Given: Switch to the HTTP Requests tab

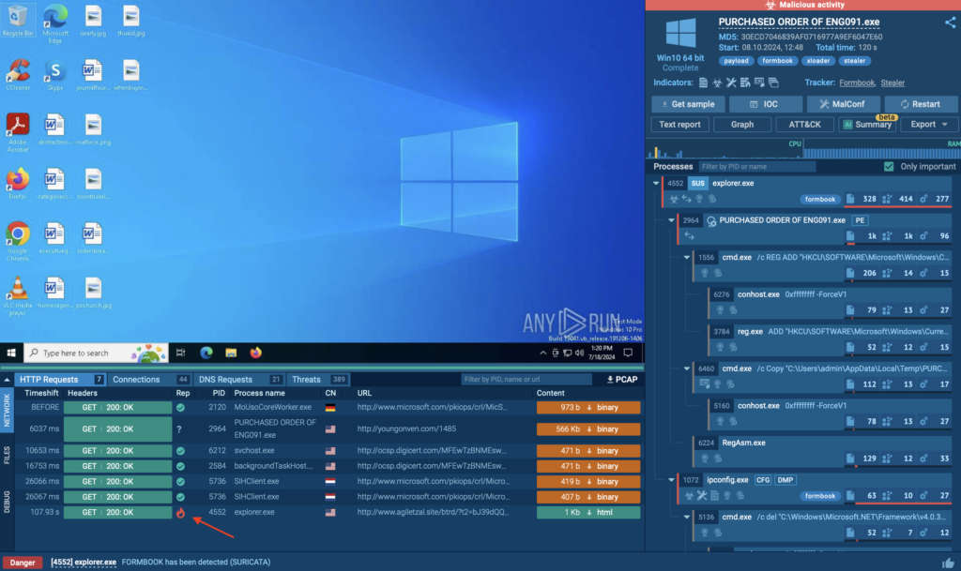Looking at the screenshot, I should click(x=60, y=380).
